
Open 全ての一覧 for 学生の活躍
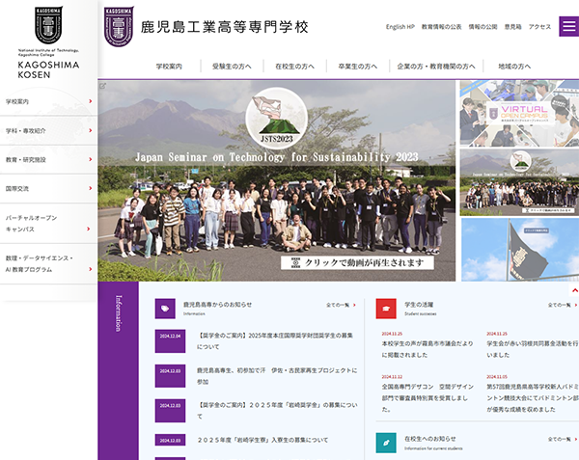point(563,305)
